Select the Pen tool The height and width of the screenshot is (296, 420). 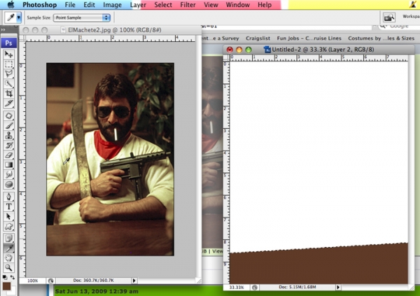(8, 197)
